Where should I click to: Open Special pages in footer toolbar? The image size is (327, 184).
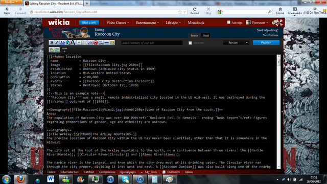tap(128, 172)
